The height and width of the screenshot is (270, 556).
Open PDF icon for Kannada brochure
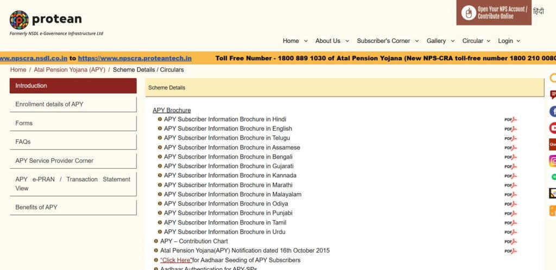[x=510, y=176]
